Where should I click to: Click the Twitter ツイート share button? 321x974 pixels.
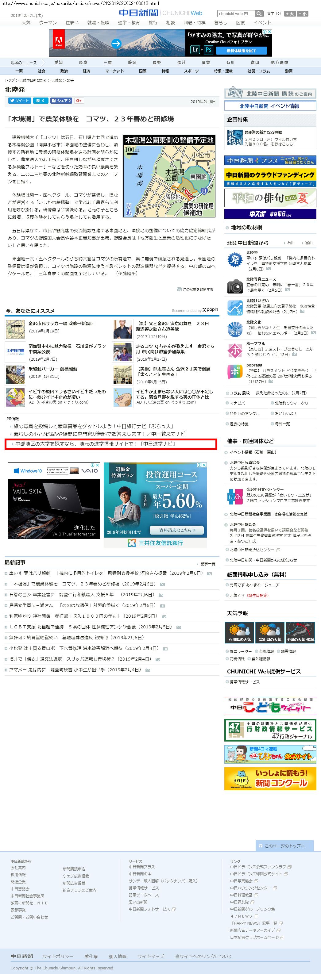click(x=20, y=101)
